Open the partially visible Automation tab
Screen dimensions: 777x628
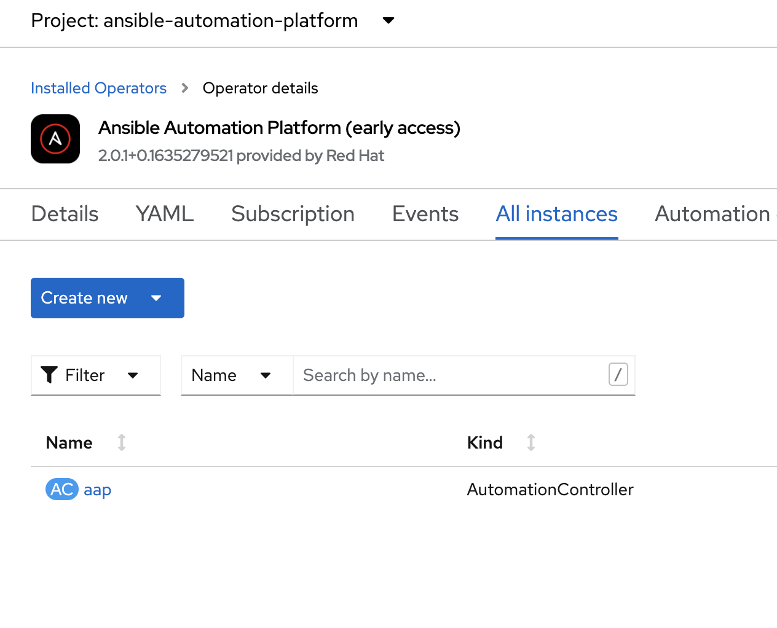[712, 214]
